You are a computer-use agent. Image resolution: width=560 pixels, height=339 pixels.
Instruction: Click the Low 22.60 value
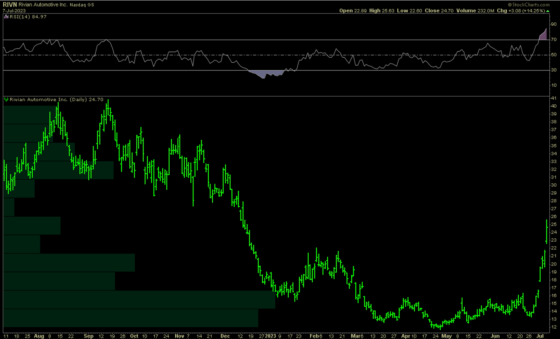click(x=409, y=11)
